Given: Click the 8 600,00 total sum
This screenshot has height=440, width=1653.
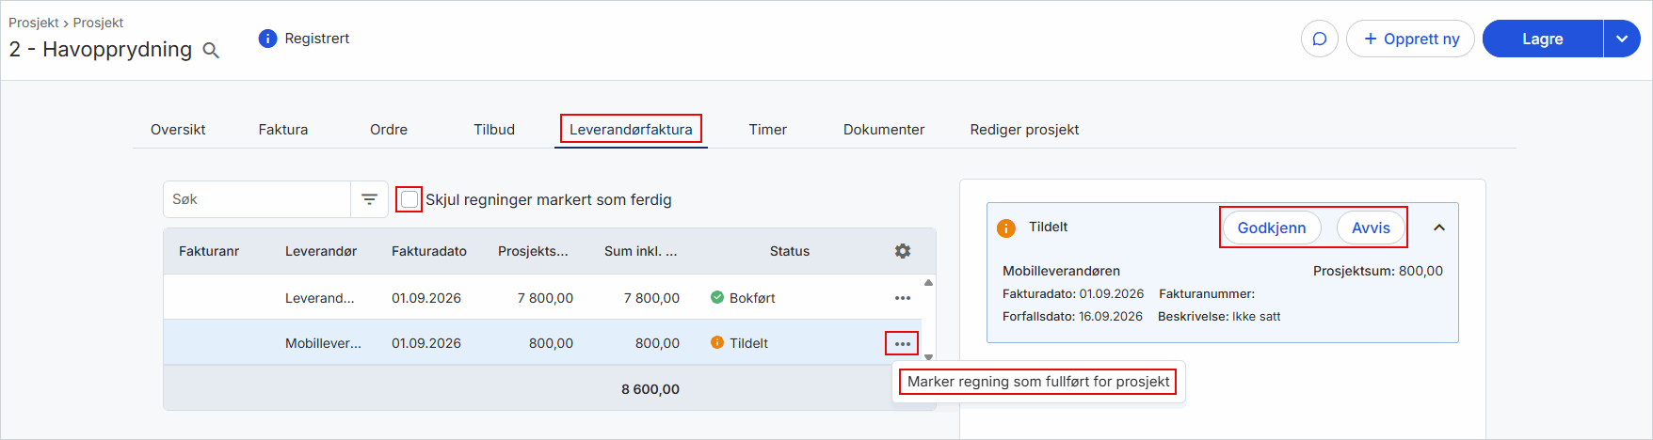Looking at the screenshot, I should [650, 389].
